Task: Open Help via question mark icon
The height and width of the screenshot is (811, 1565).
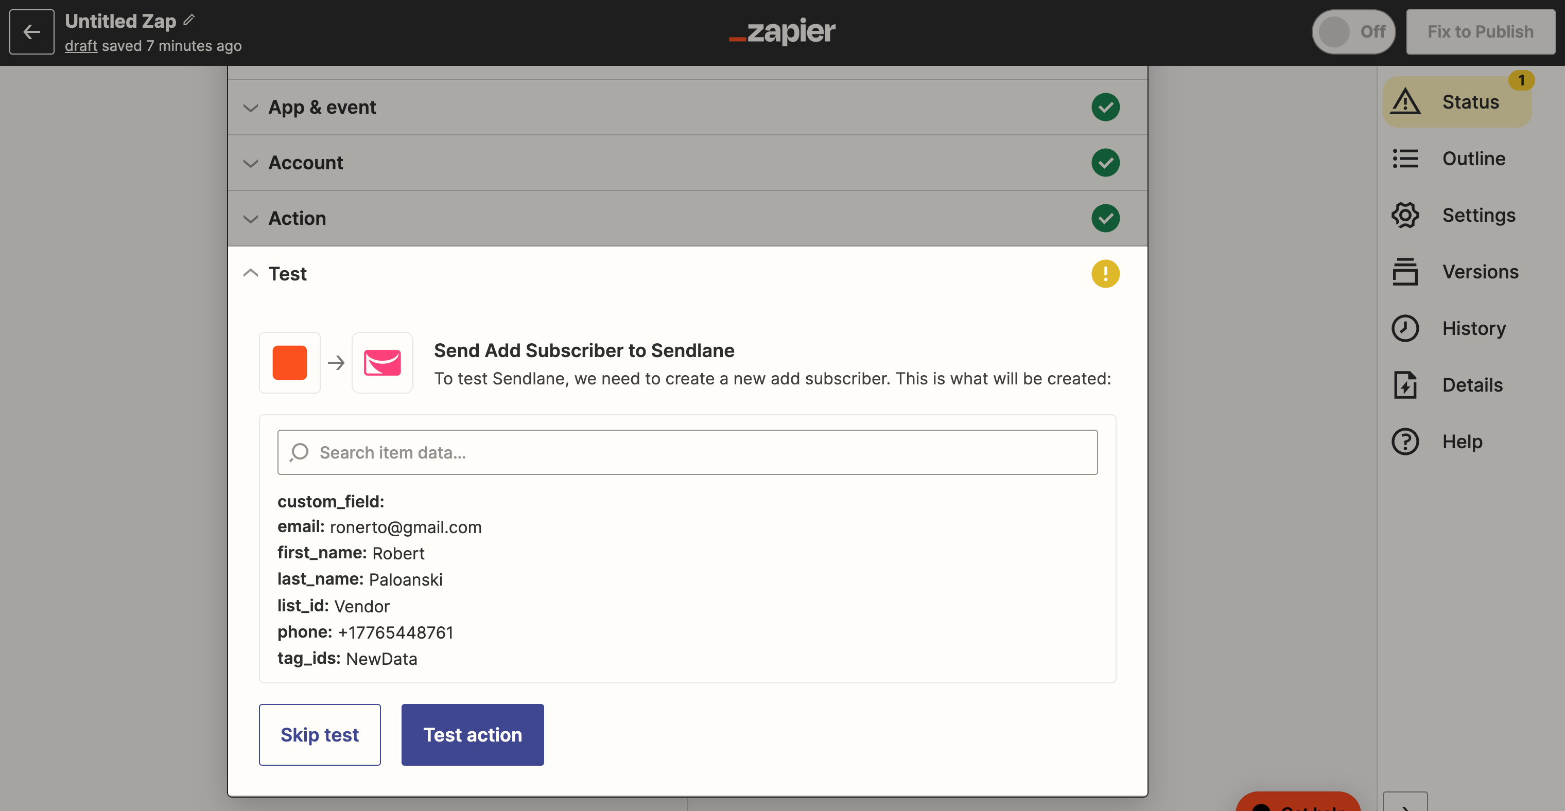Action: (1405, 442)
